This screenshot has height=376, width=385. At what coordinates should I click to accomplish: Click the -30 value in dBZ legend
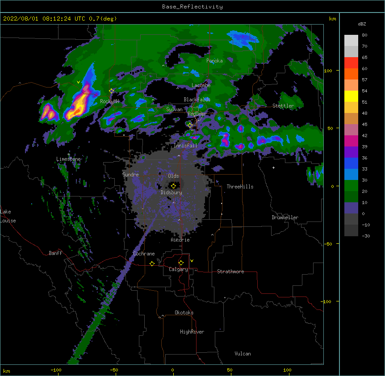click(x=366, y=236)
